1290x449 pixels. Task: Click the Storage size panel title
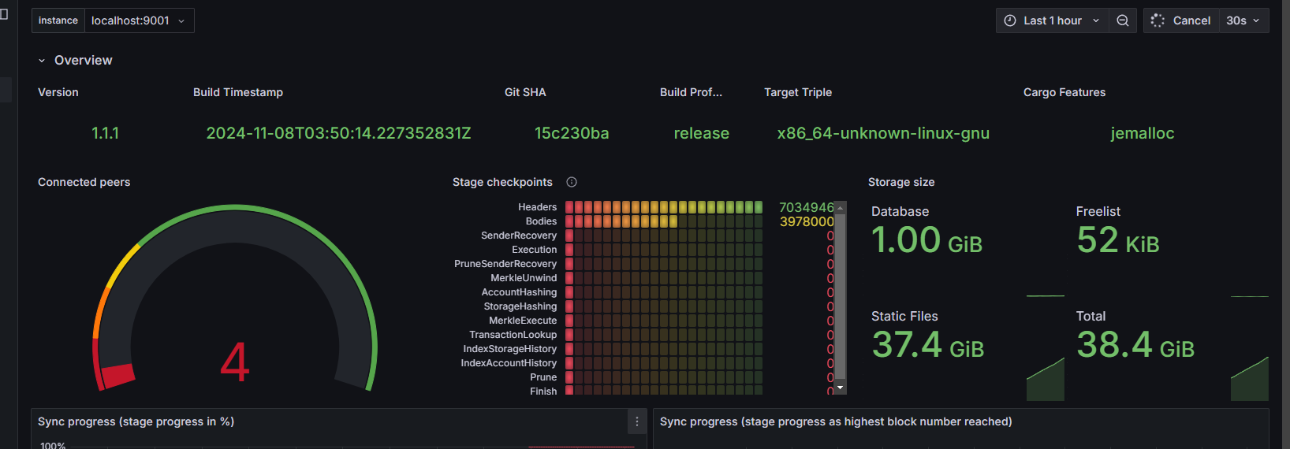[x=901, y=182]
